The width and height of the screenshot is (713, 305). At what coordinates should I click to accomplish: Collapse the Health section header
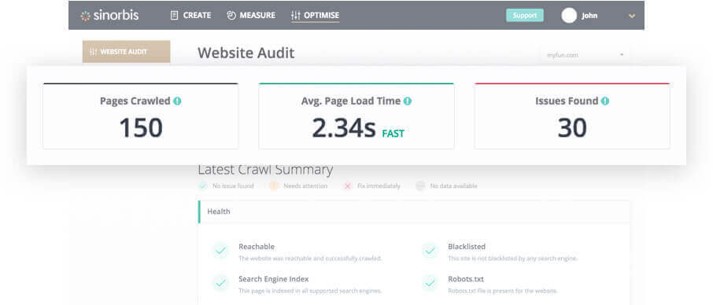(x=414, y=211)
